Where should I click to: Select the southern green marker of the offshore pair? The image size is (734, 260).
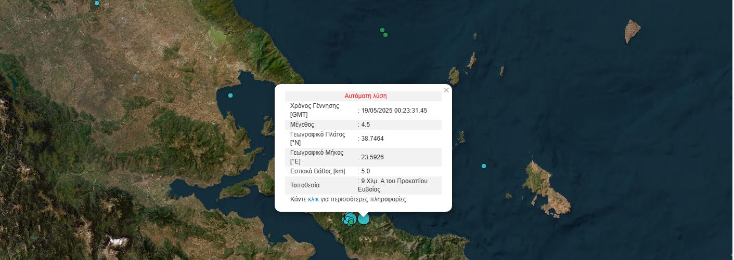[385, 35]
